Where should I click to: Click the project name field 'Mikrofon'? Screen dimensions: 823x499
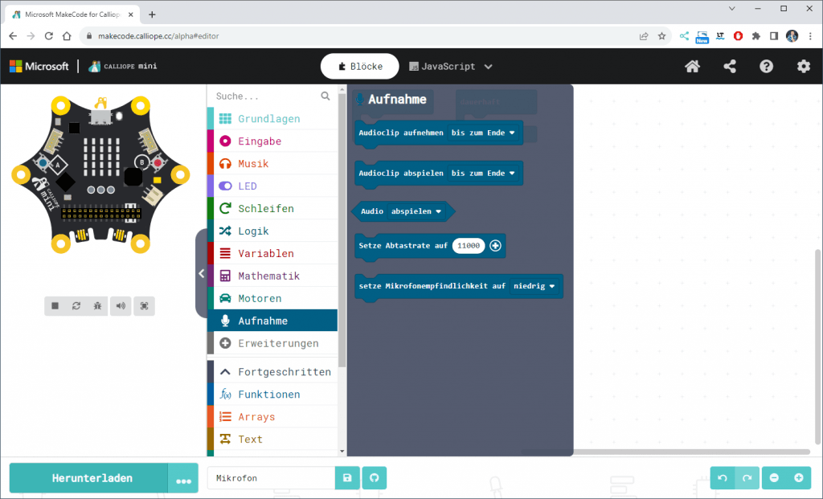tap(270, 478)
